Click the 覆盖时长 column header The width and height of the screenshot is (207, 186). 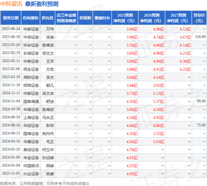pyautogui.click(x=102, y=18)
